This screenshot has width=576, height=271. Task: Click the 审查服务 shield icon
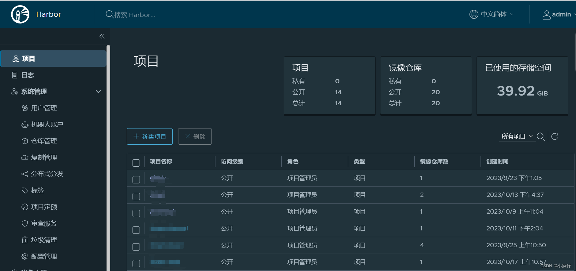[25, 223]
